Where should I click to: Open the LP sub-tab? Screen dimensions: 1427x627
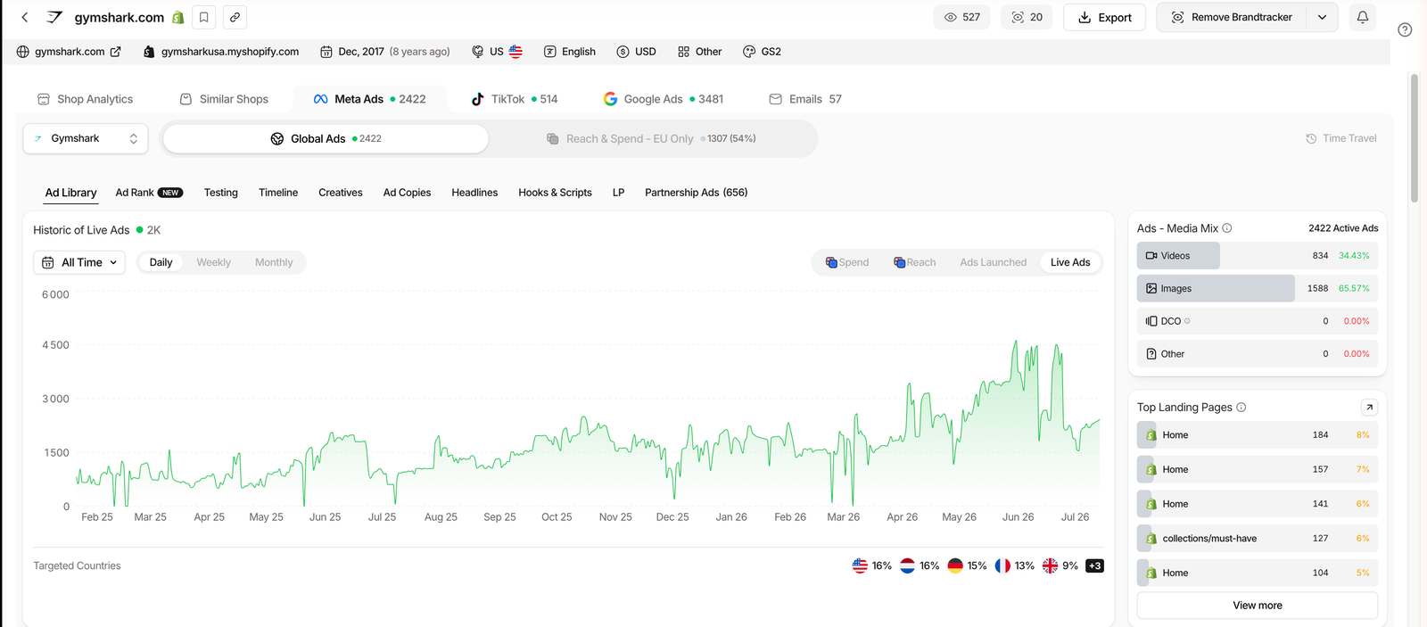[618, 193]
